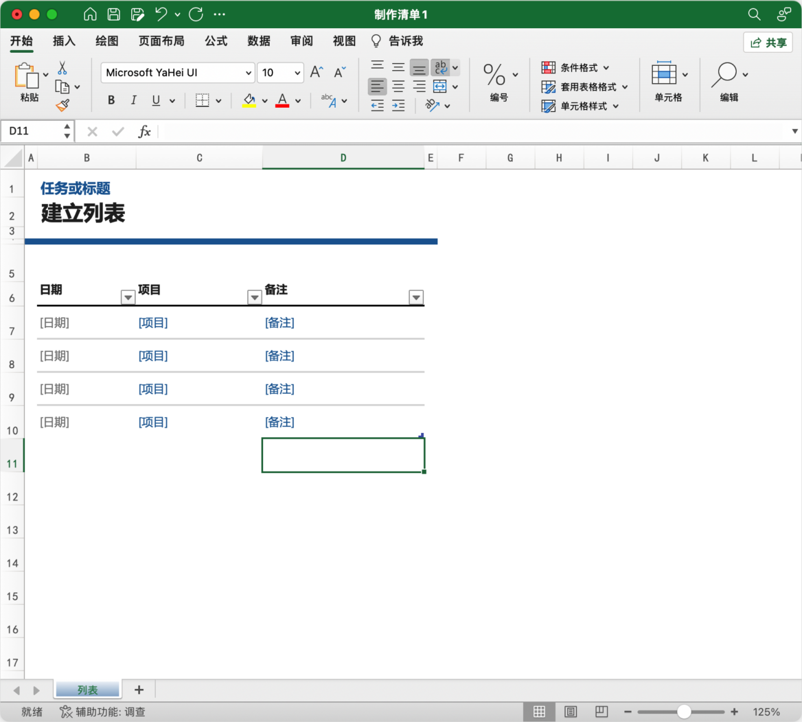The image size is (802, 722).
Task: Redo with the circular arrow icon
Action: point(196,14)
